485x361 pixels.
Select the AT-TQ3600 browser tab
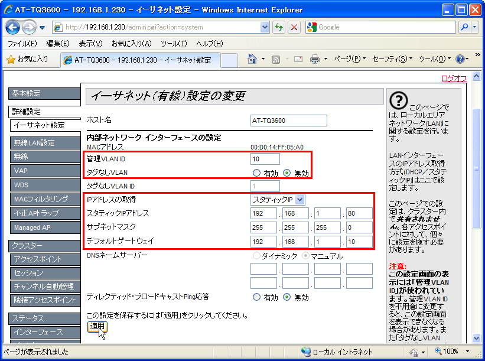tap(141, 60)
